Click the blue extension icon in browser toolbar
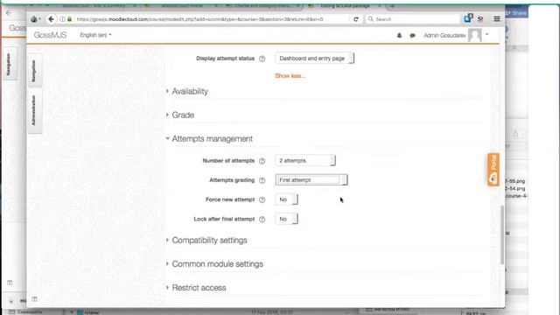The height and width of the screenshot is (315, 560). click(468, 18)
